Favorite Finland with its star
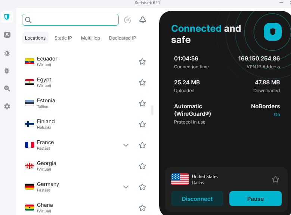The height and width of the screenshot is (215, 291). click(142, 124)
